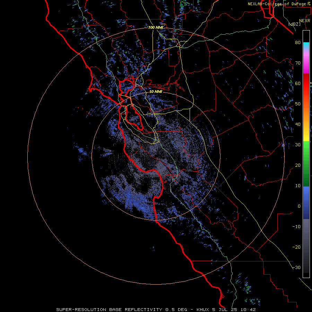Viewport: 312px width, 312px height.
Task: Click the "50 NMI" range ring label
Action: pyautogui.click(x=156, y=92)
